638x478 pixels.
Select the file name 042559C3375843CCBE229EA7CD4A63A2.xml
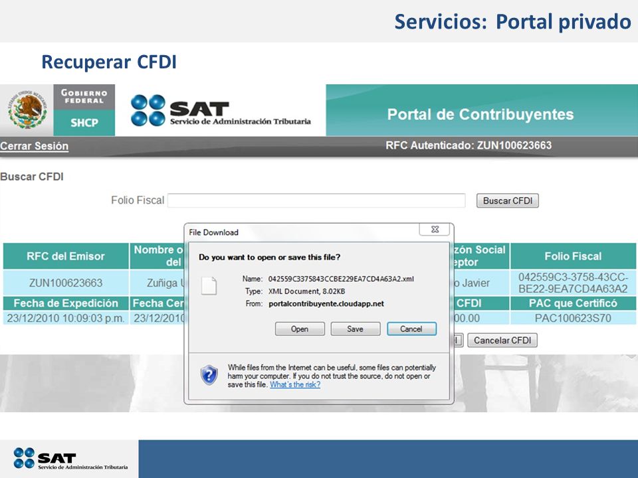(x=341, y=279)
